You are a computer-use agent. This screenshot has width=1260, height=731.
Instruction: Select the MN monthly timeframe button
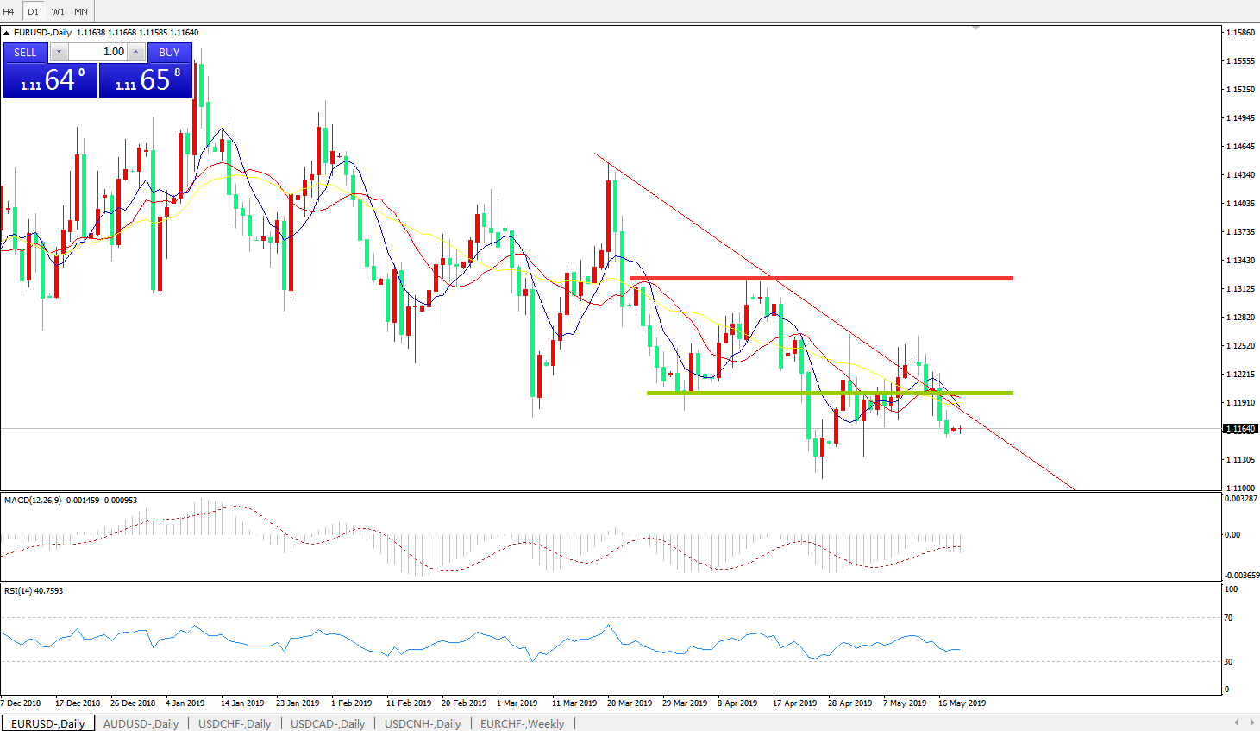[x=81, y=11]
